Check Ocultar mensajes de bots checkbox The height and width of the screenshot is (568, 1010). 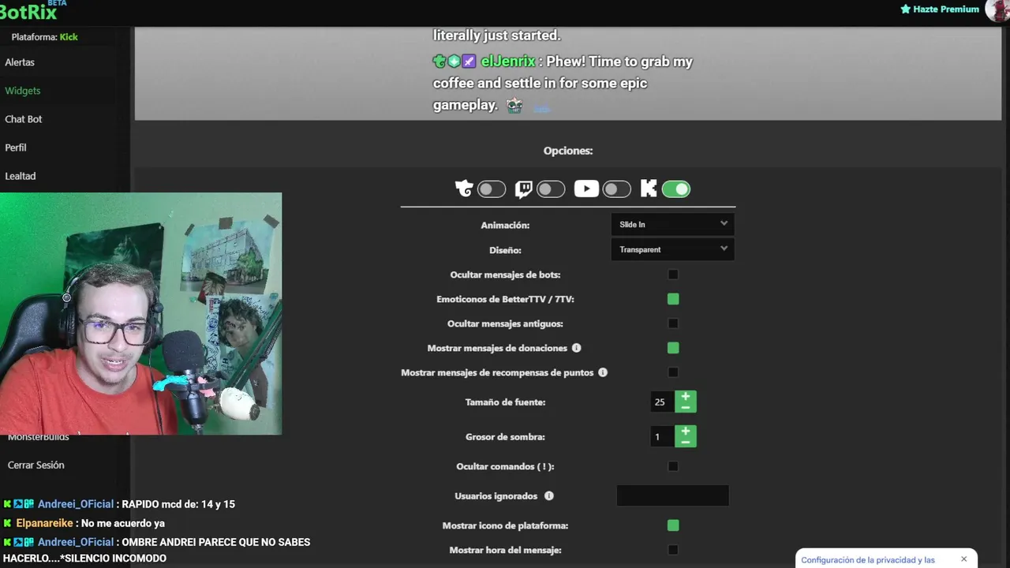673,275
